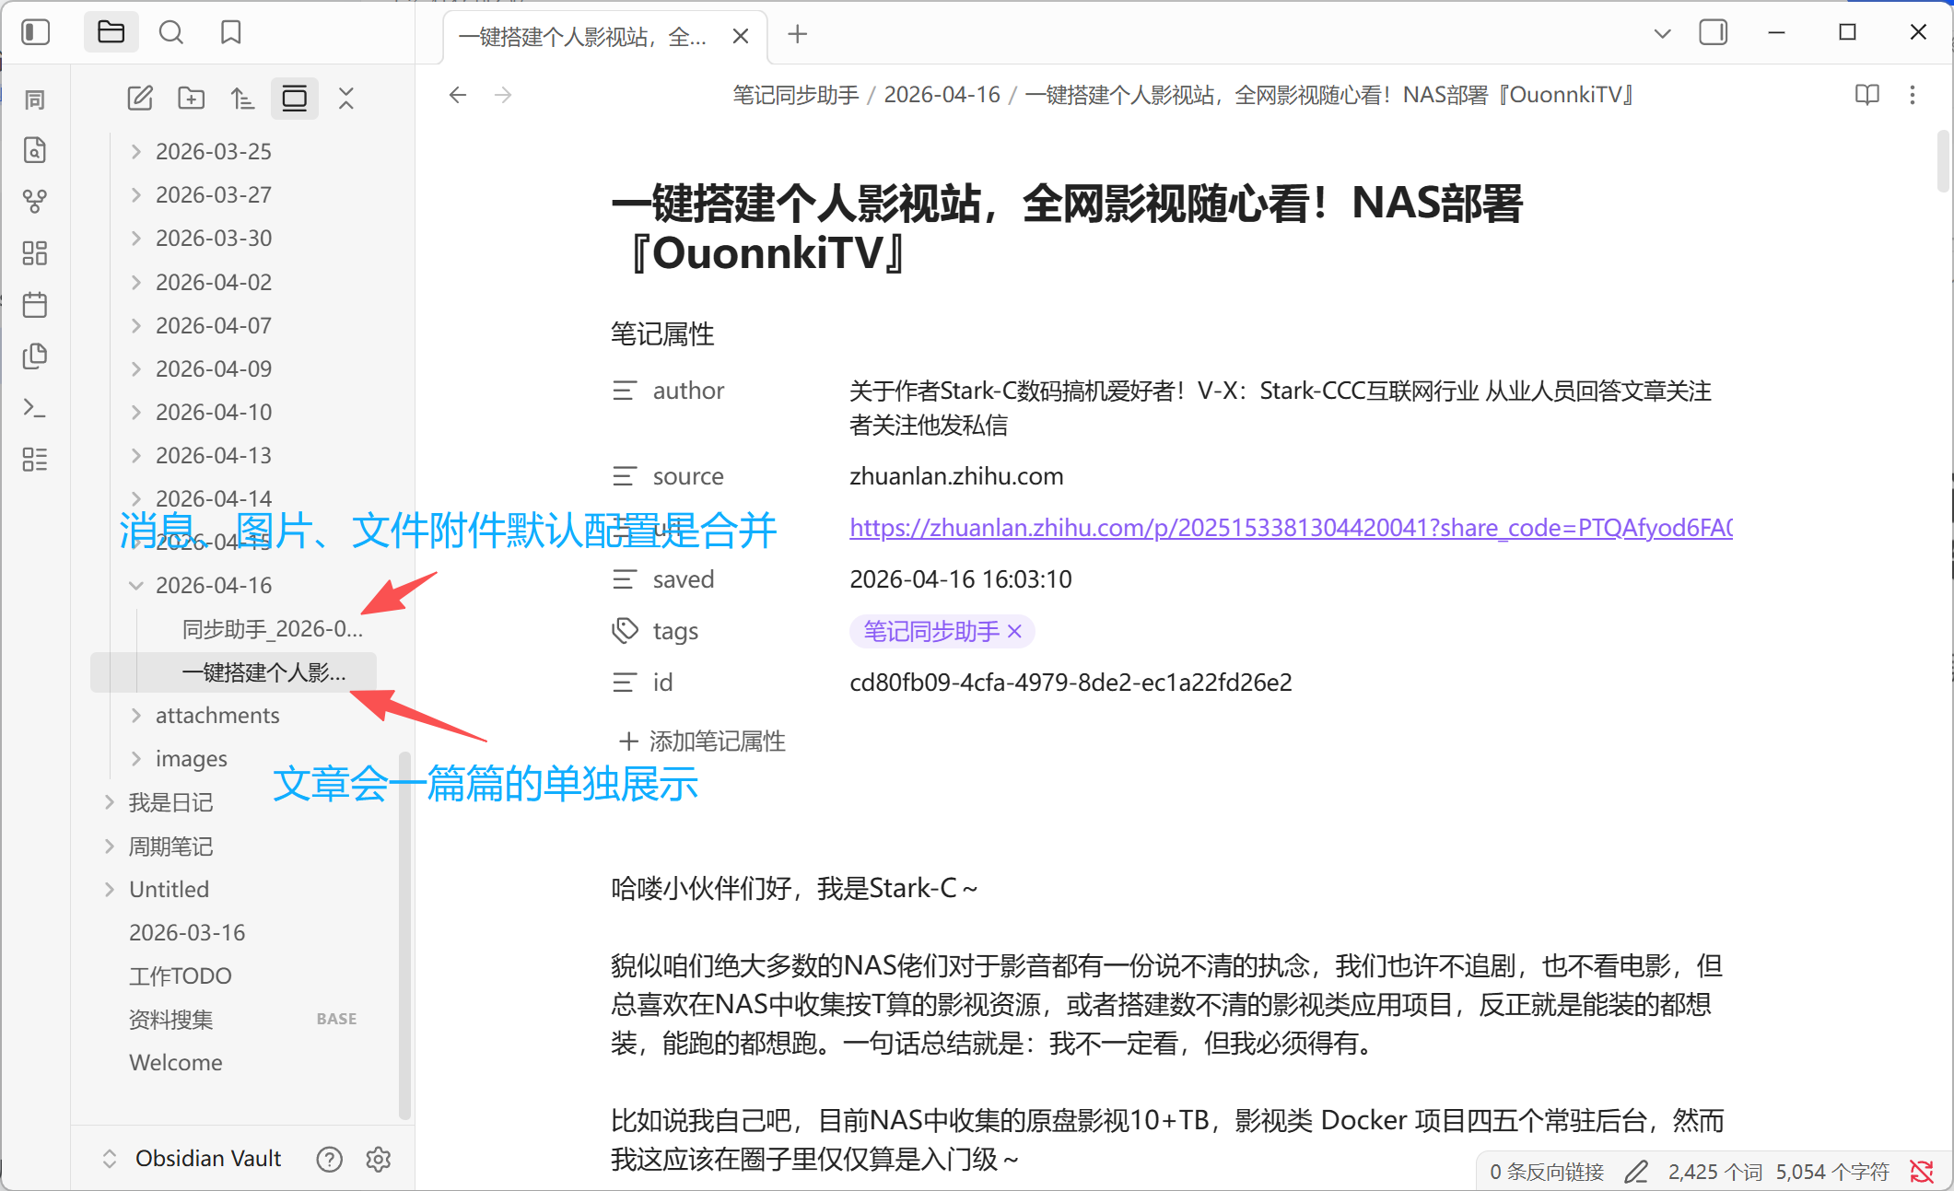Screen dimensions: 1954x1191
Task: Open the tab list dropdown arrow
Action: pyautogui.click(x=1662, y=34)
